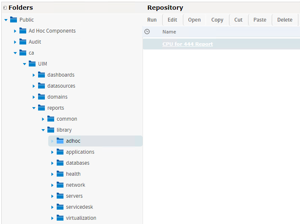The width and height of the screenshot is (300, 224).
Task: Click the Folders panel minimize icon
Action: pyautogui.click(x=5, y=8)
